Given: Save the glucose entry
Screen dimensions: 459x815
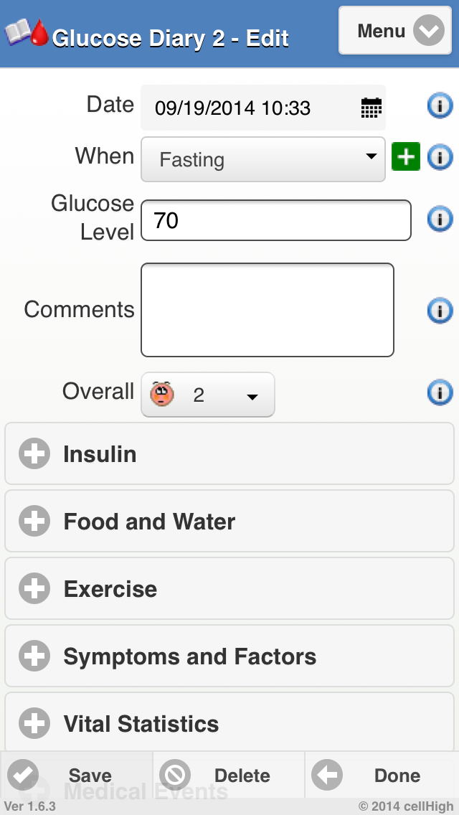Looking at the screenshot, I should (x=76, y=776).
